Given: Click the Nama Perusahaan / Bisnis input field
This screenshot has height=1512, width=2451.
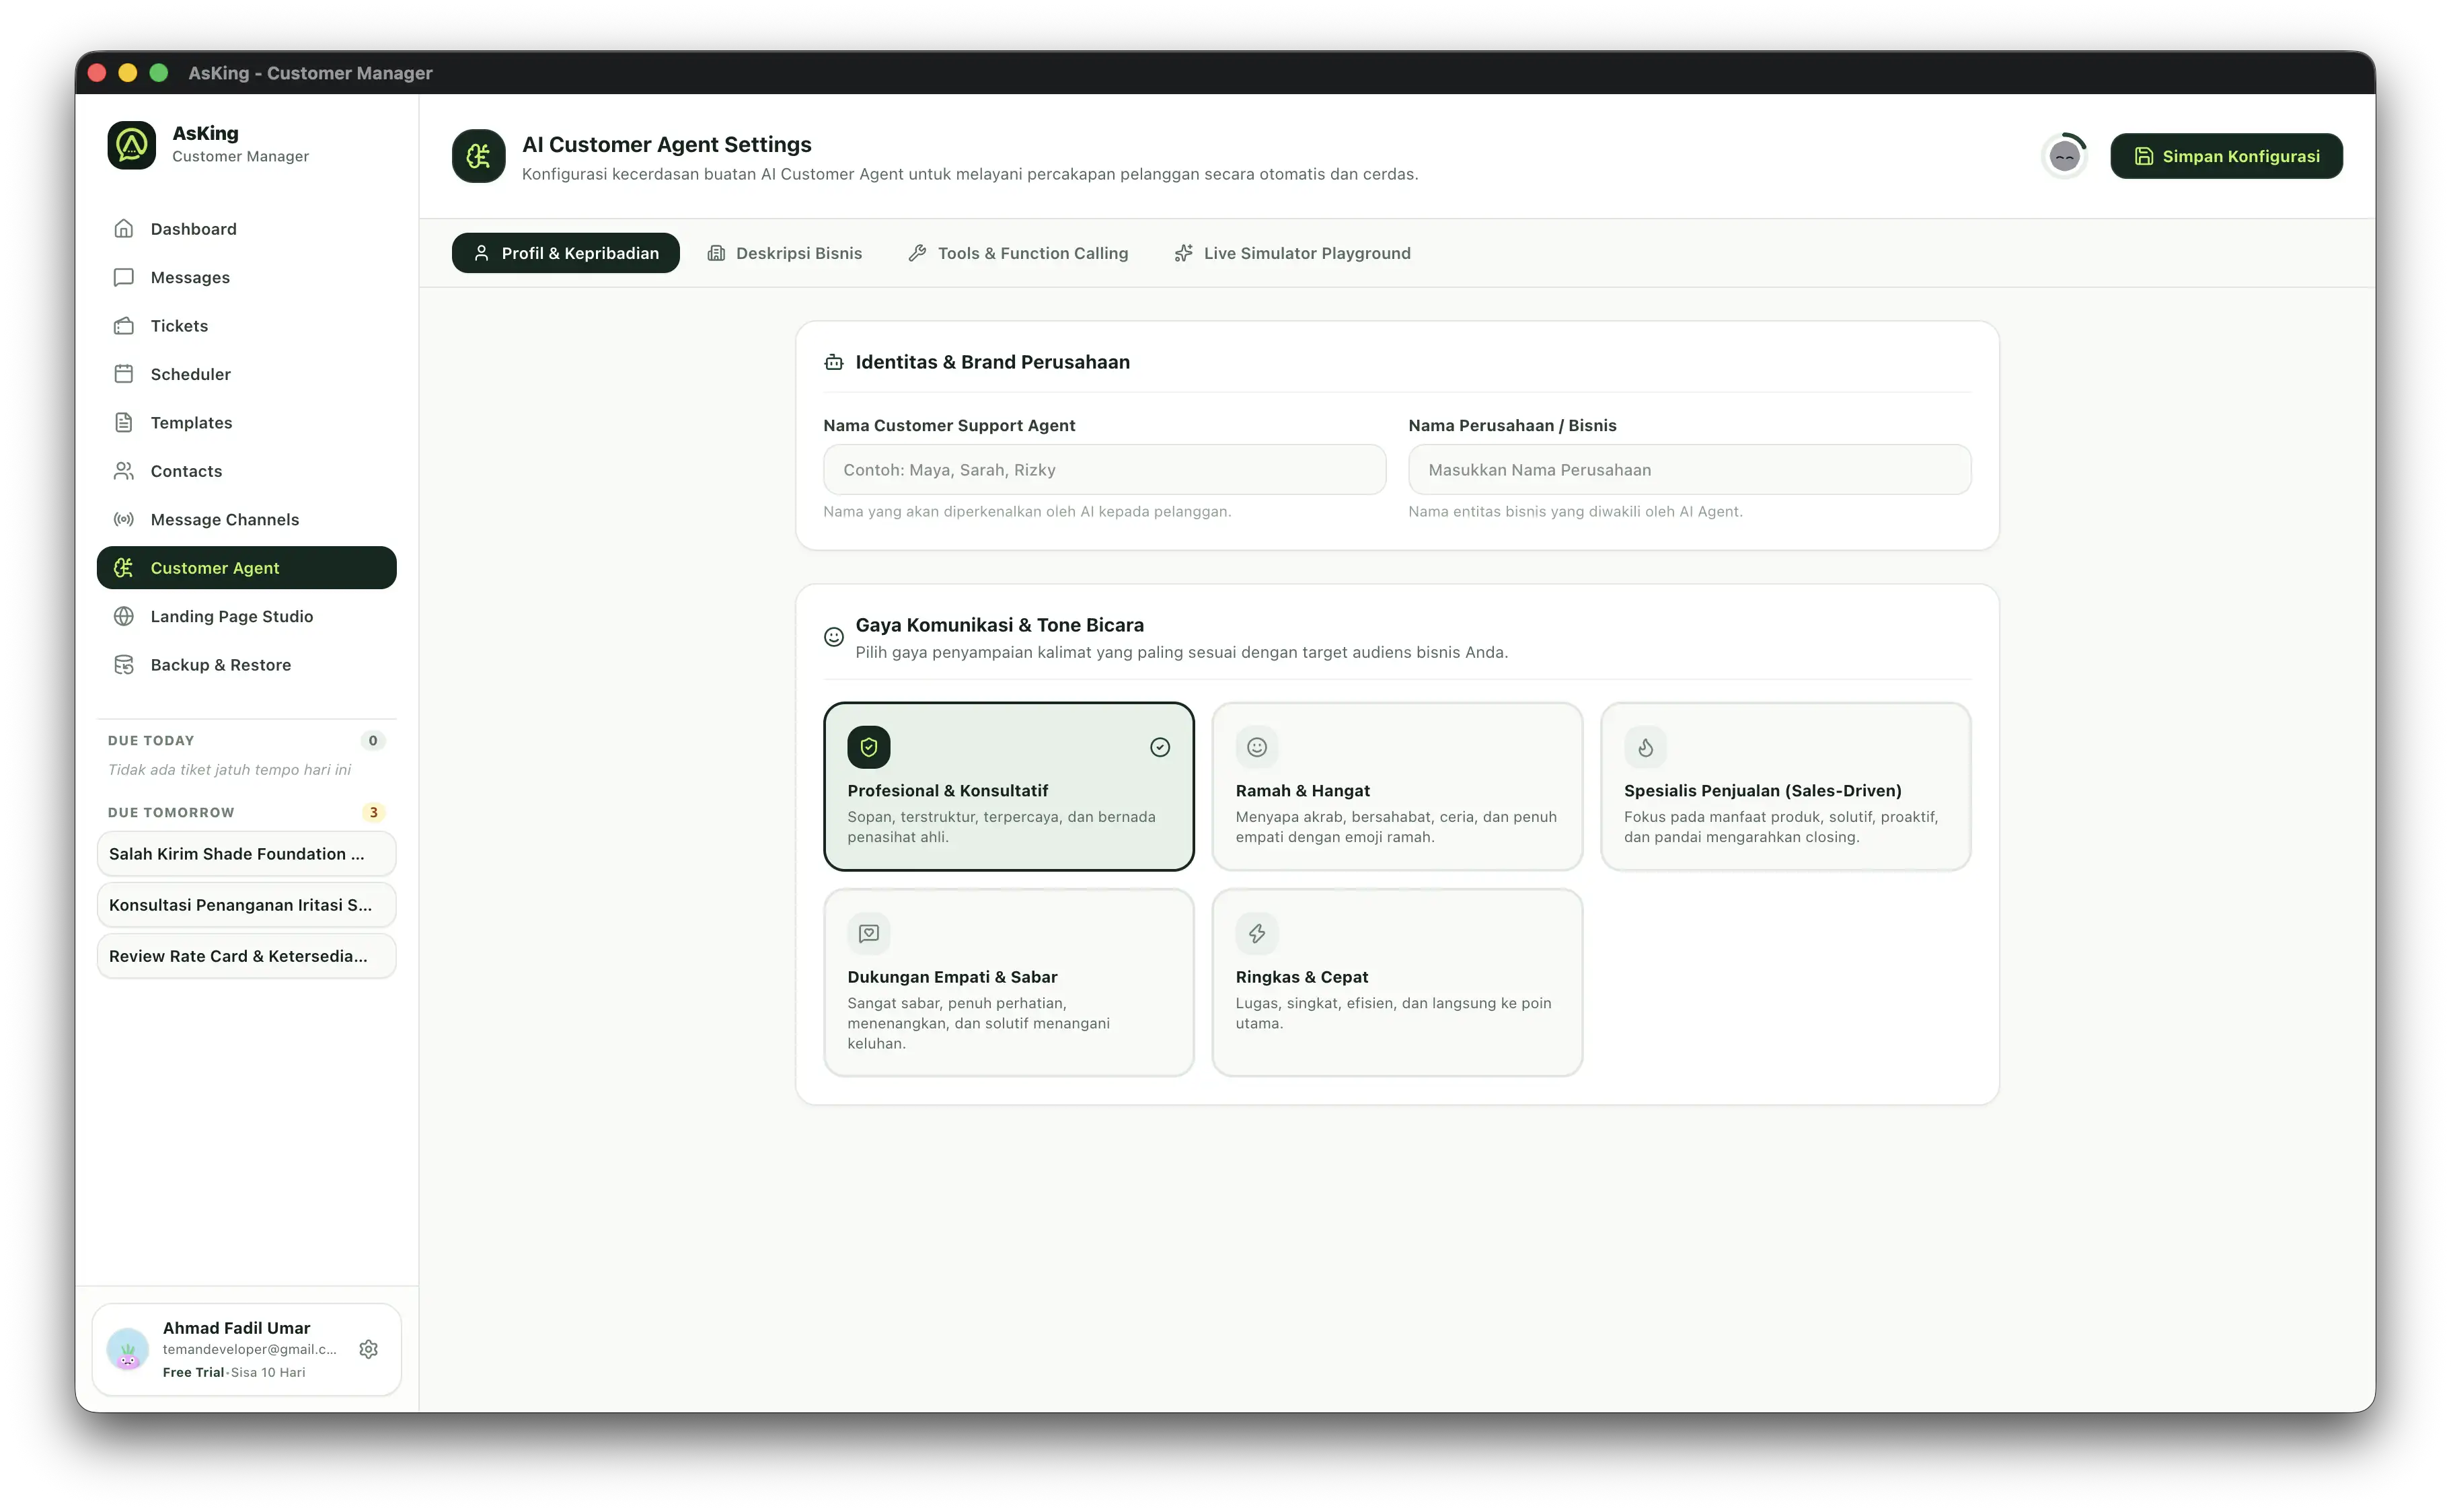Looking at the screenshot, I should (1689, 470).
